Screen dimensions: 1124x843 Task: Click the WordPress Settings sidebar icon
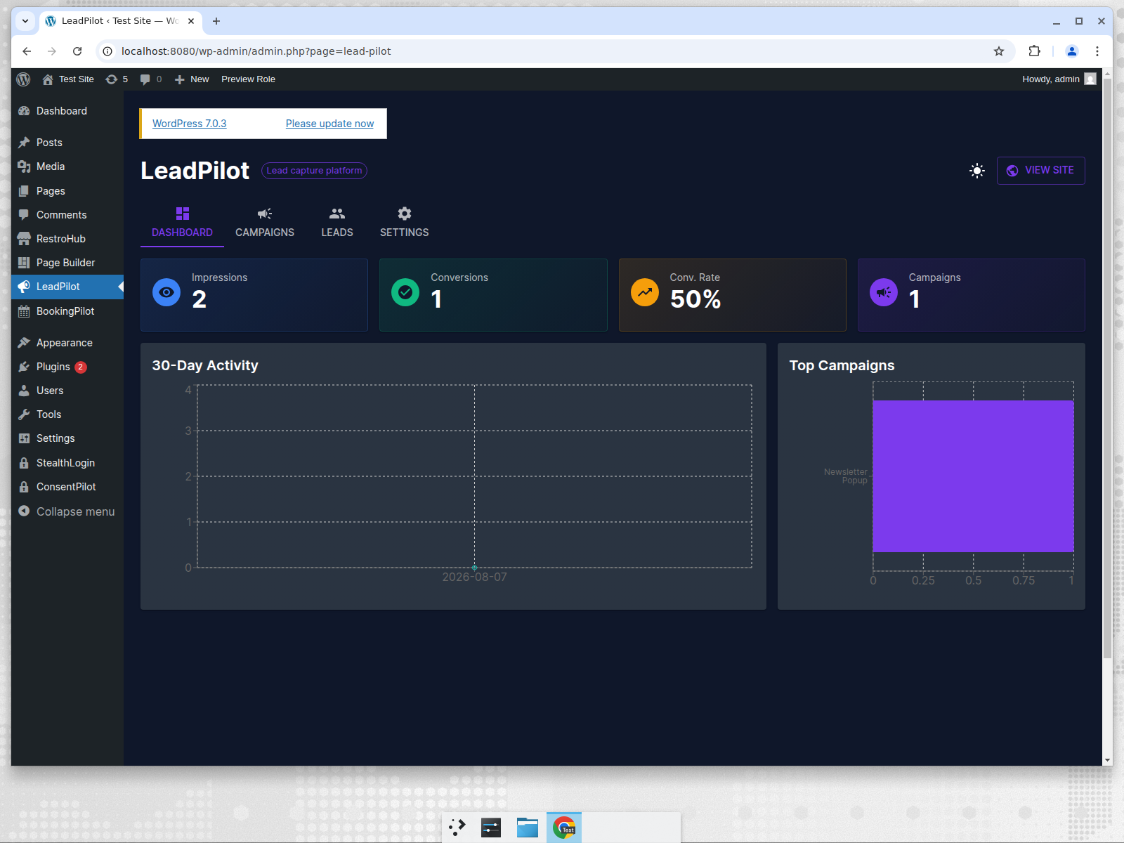[x=24, y=438]
